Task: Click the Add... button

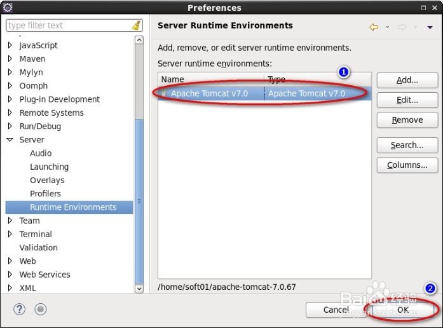Action: coord(407,80)
